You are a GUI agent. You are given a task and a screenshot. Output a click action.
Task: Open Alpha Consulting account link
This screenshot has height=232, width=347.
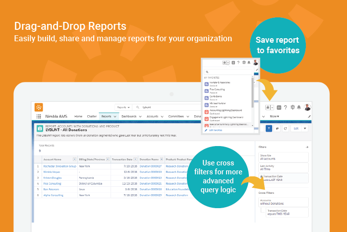(54, 195)
